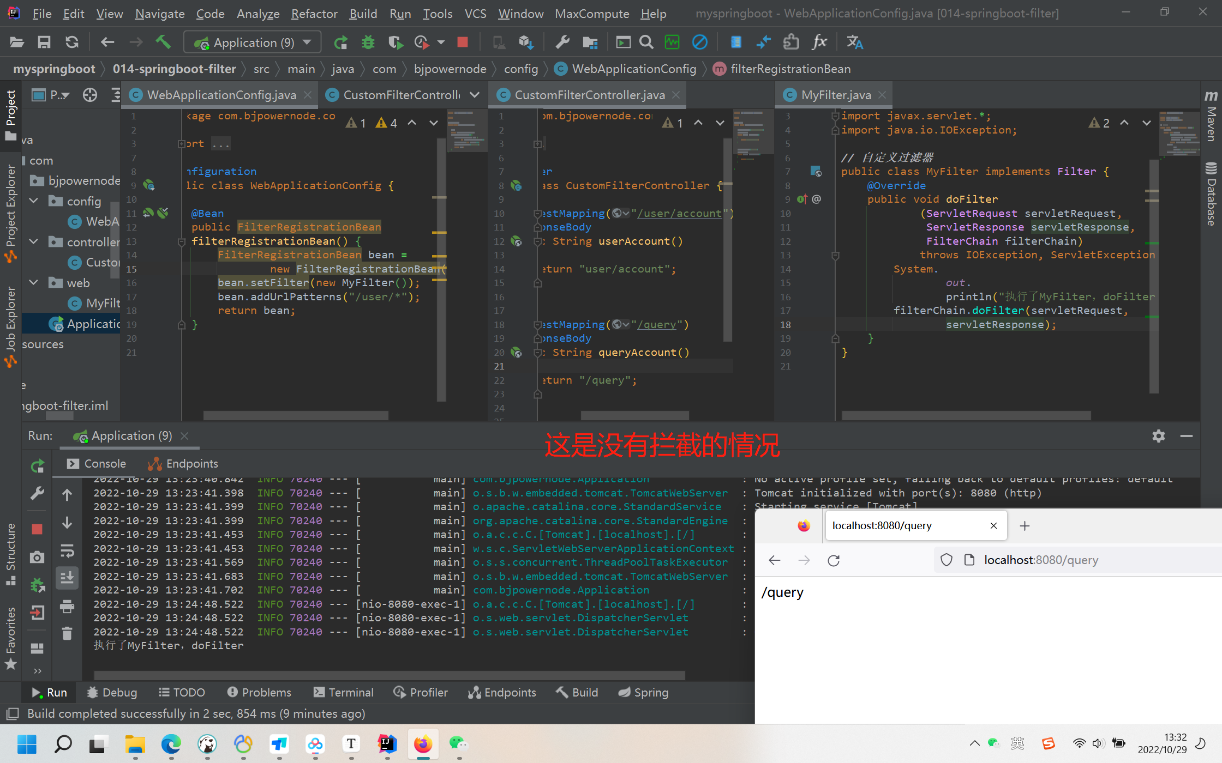Open the Endpoints tab in Run panel
The height and width of the screenshot is (763, 1222).
[183, 464]
